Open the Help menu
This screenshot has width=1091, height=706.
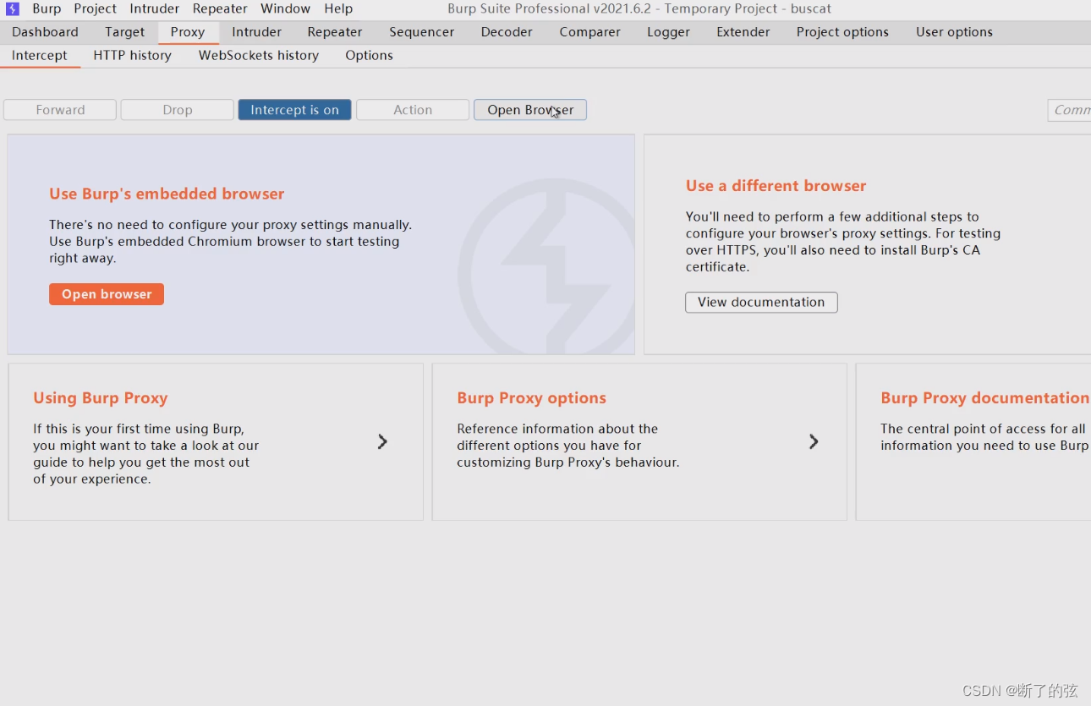pyautogui.click(x=338, y=8)
